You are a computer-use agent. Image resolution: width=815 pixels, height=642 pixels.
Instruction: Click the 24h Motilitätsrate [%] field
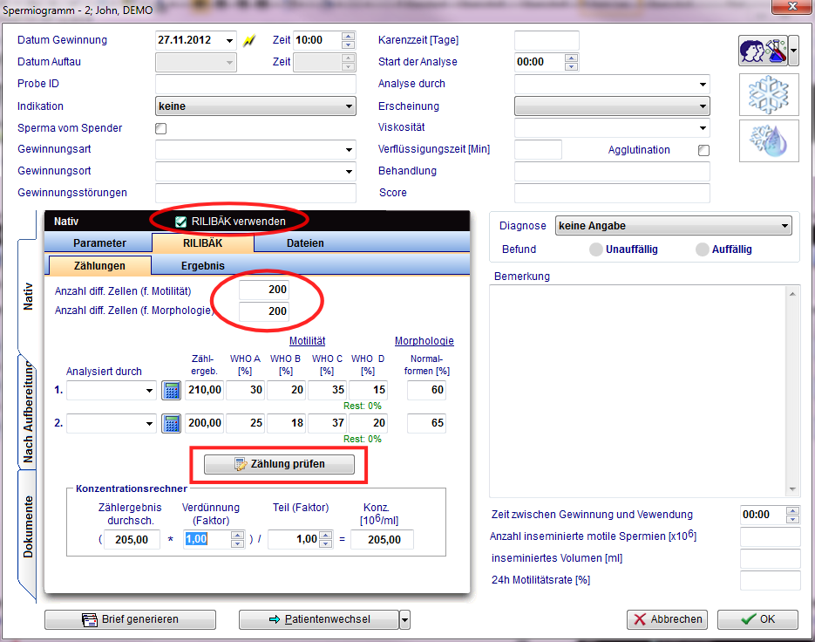(x=771, y=581)
